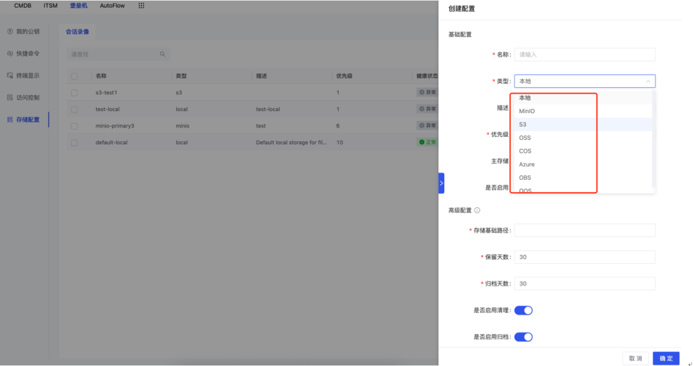This screenshot has height=366, width=694.
Task: Check the s3-test1 row checkbox
Action: pyautogui.click(x=75, y=93)
